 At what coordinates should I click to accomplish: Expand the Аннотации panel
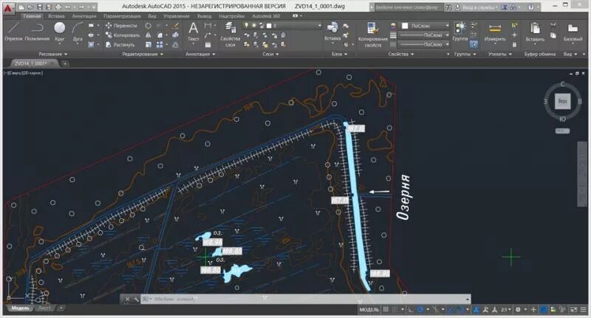tap(200, 54)
